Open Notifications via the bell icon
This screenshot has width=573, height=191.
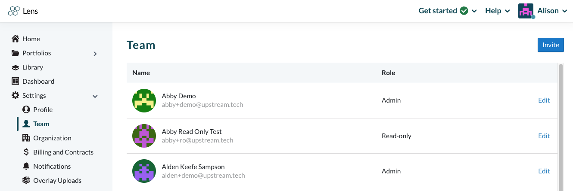(26, 167)
